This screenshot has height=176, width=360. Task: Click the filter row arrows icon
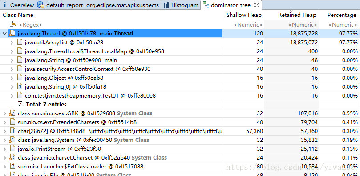13,24
